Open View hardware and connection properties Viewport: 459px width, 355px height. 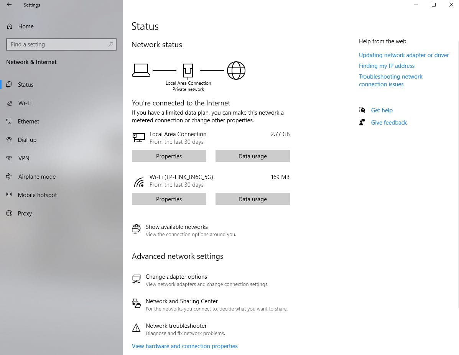184,346
